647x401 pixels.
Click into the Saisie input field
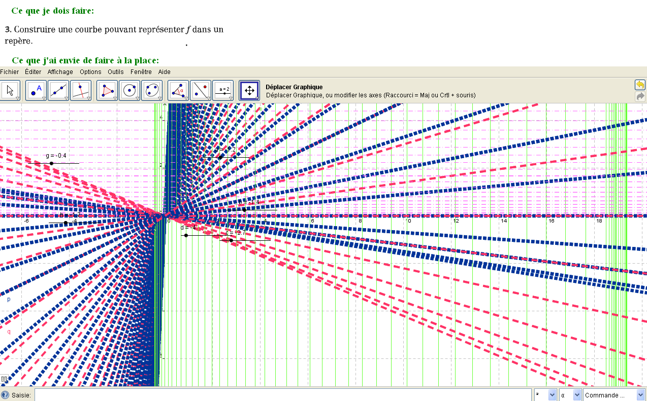coord(283,395)
